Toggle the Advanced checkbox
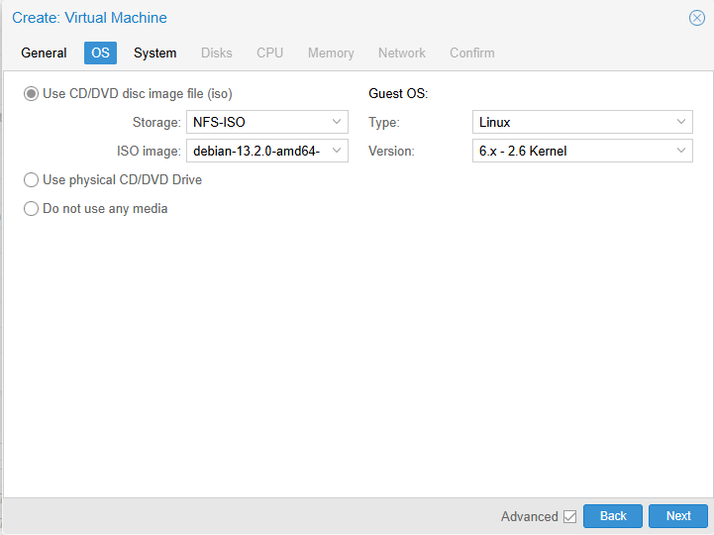Image resolution: width=714 pixels, height=535 pixels. pyautogui.click(x=569, y=516)
